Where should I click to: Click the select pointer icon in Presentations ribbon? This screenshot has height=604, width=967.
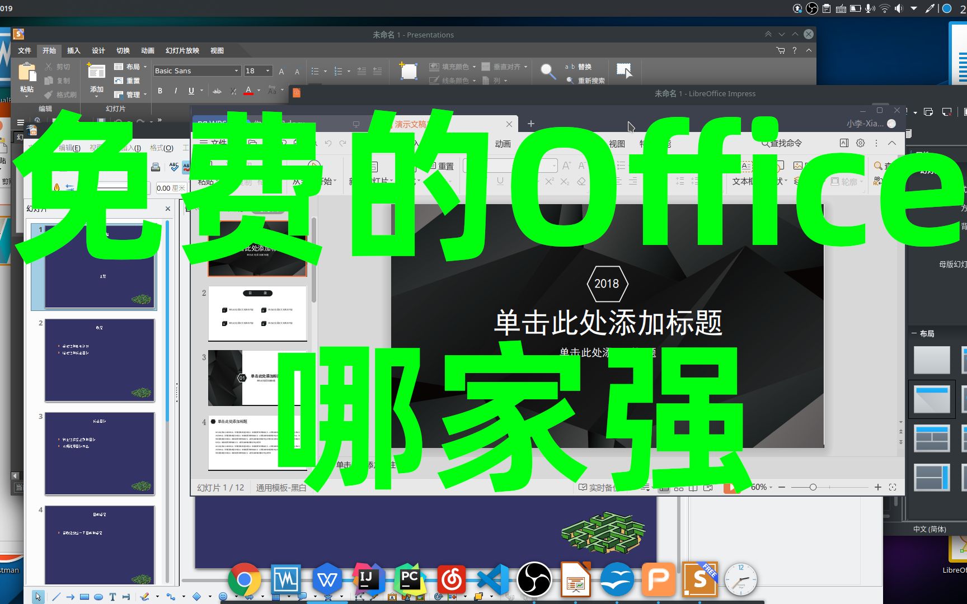click(624, 70)
